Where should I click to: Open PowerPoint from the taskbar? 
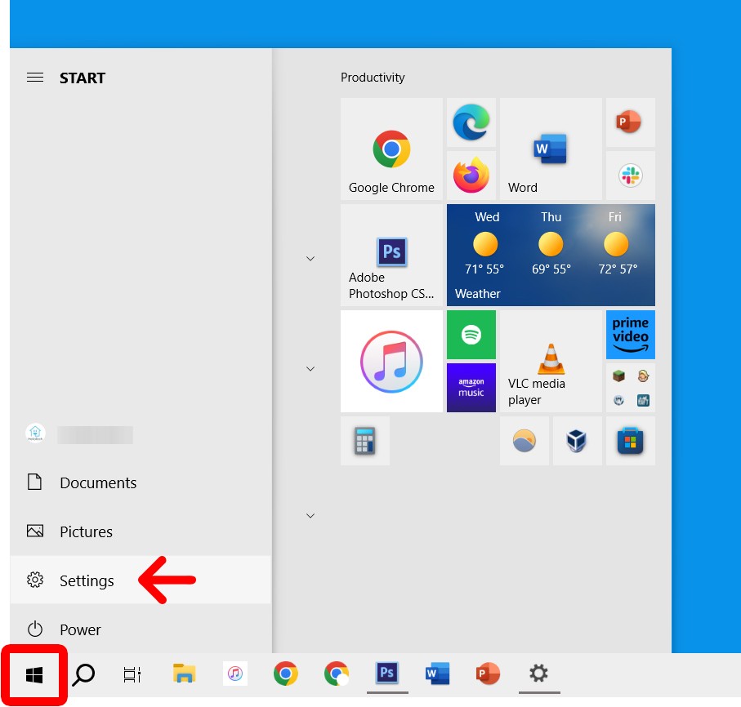[488, 674]
